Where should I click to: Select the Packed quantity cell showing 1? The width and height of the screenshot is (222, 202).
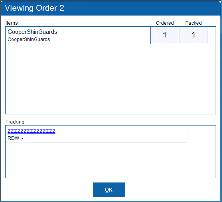click(x=193, y=35)
